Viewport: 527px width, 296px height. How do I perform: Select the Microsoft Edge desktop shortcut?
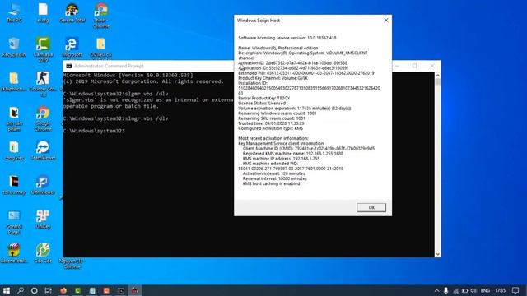click(72, 48)
